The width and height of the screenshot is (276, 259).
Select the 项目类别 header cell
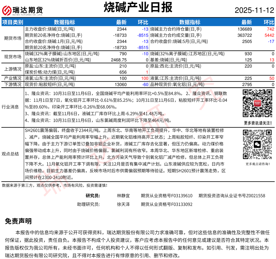pyautogui.click(x=13, y=22)
